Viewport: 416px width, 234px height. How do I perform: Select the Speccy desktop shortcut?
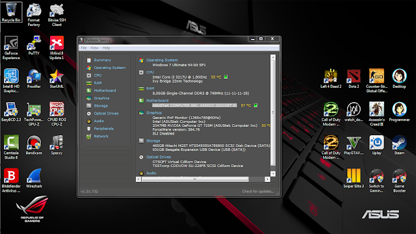click(57, 145)
